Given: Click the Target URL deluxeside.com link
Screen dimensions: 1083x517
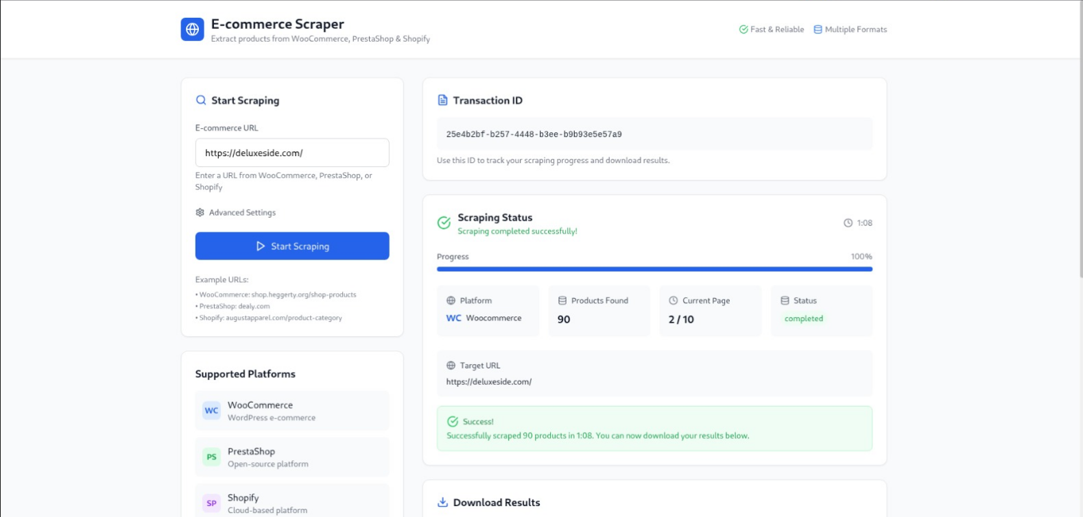Looking at the screenshot, I should click(488, 381).
